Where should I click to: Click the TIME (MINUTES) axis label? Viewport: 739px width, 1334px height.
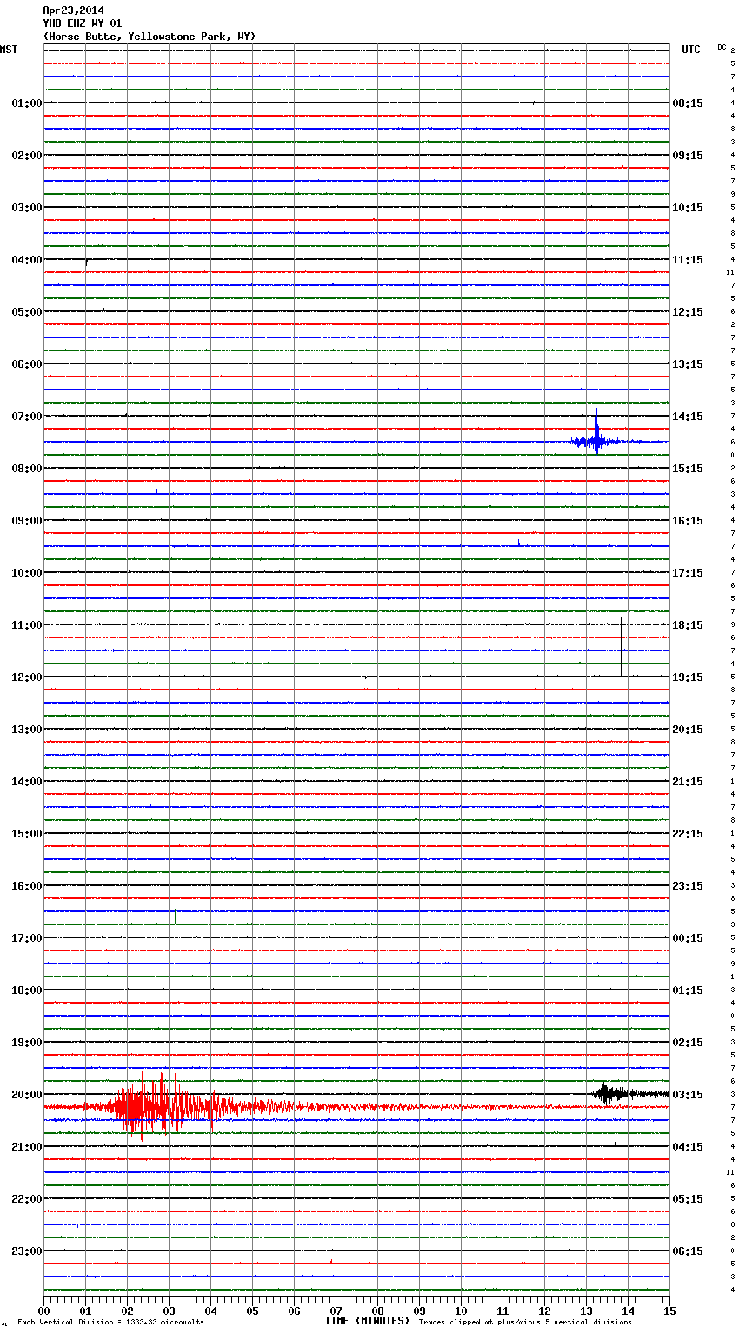coord(367,1321)
